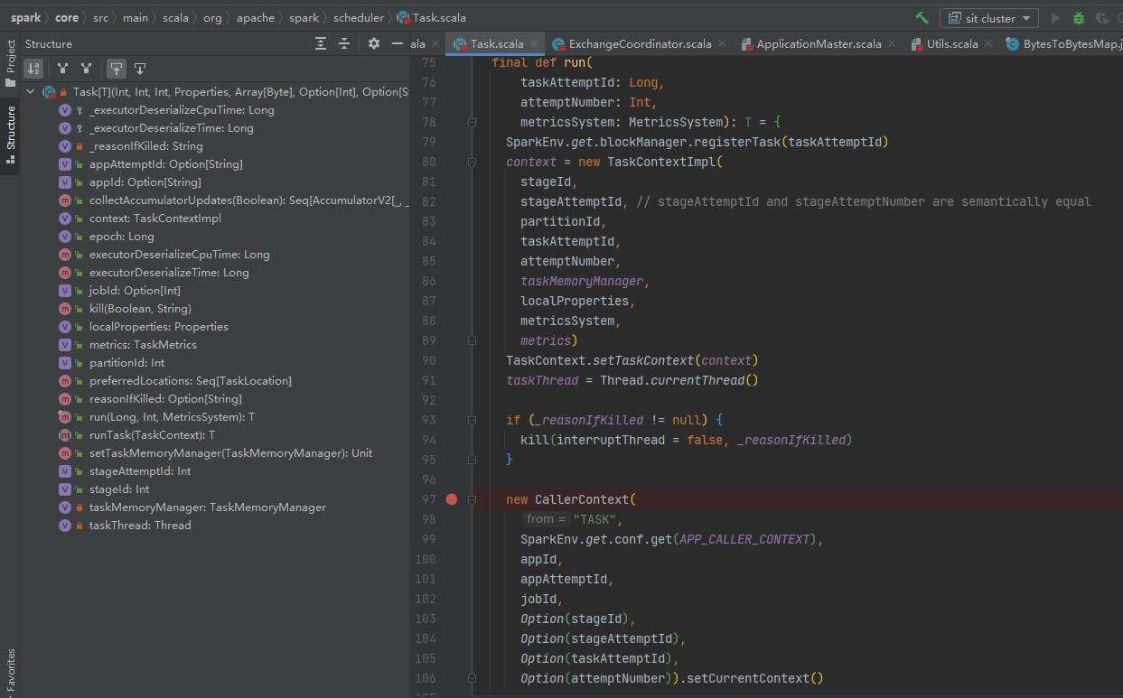Build the project using the hammer icon

[922, 17]
